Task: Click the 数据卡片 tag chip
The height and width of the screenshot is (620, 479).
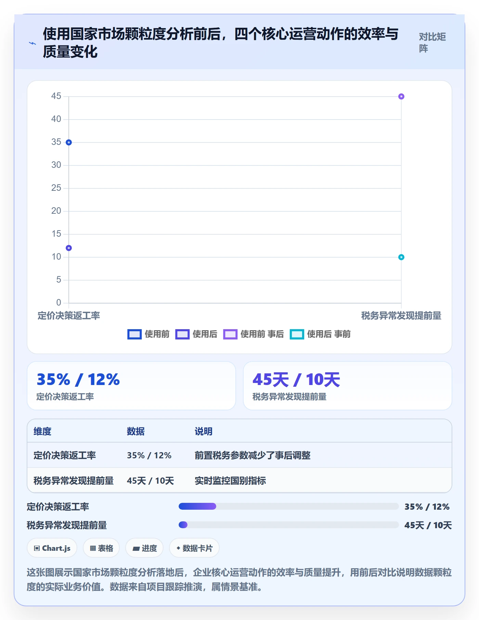Action: (194, 548)
